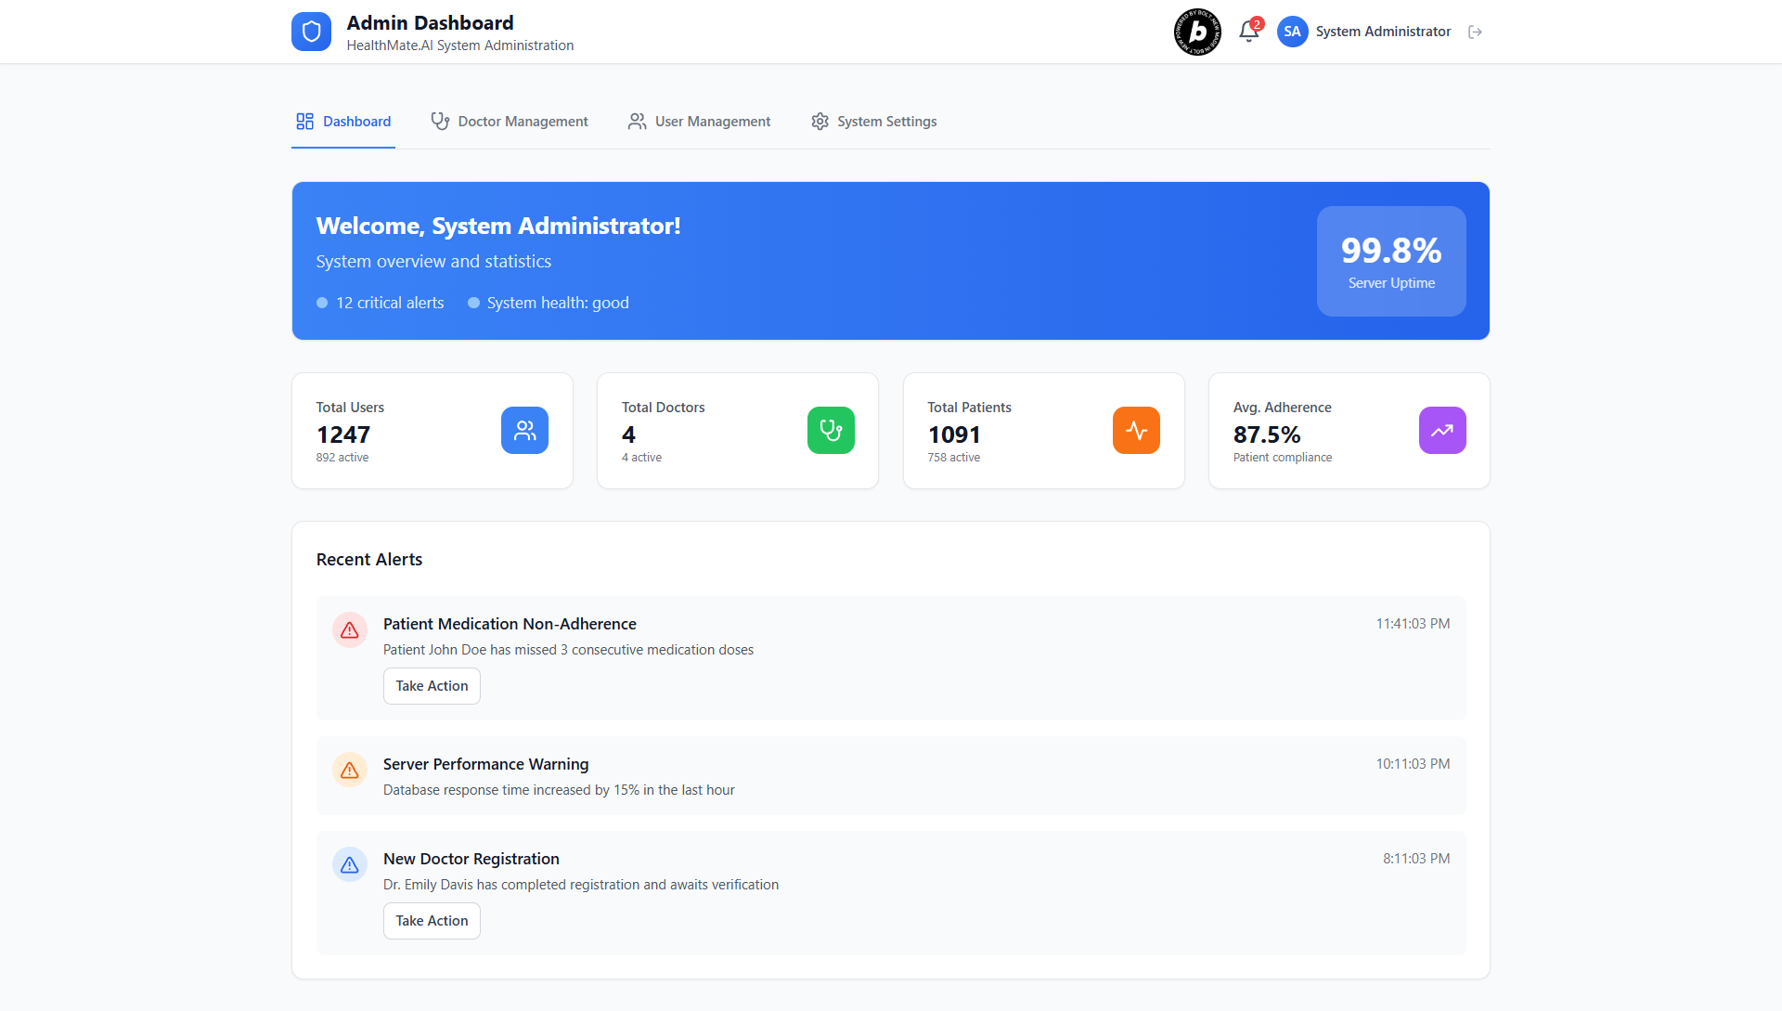Click the purple Avg. Adherence trend icon
Image resolution: width=1782 pixels, height=1011 pixels.
(1442, 431)
